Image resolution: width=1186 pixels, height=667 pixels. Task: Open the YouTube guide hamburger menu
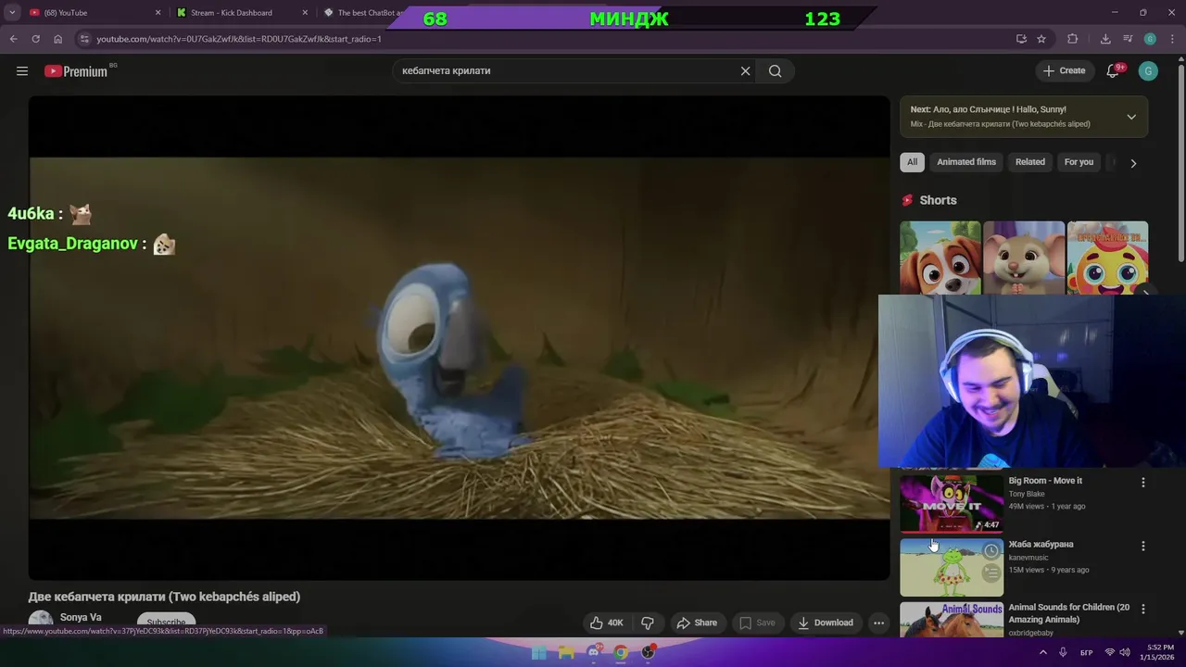(22, 71)
